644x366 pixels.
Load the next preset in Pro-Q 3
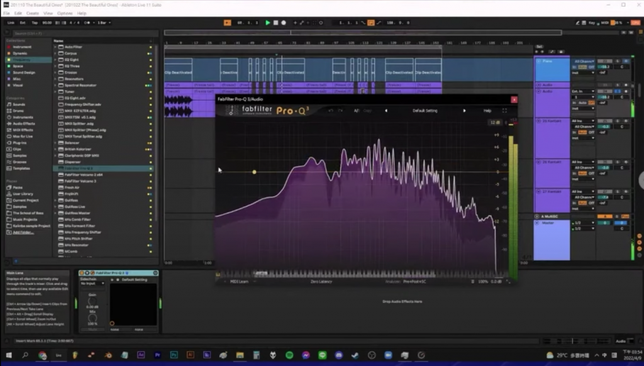(x=465, y=111)
